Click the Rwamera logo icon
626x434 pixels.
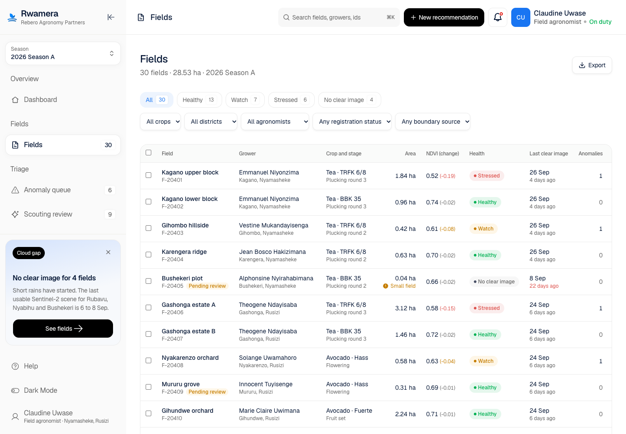click(x=12, y=17)
